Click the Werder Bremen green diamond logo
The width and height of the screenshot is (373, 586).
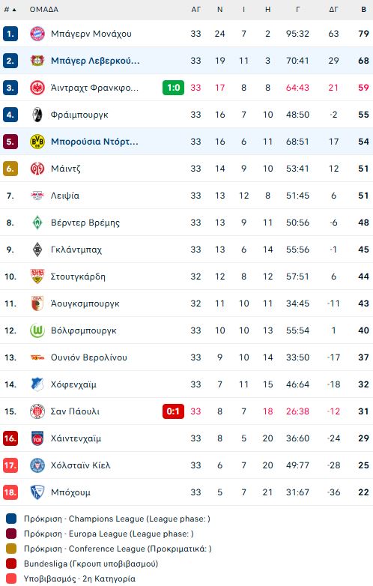coord(37,223)
